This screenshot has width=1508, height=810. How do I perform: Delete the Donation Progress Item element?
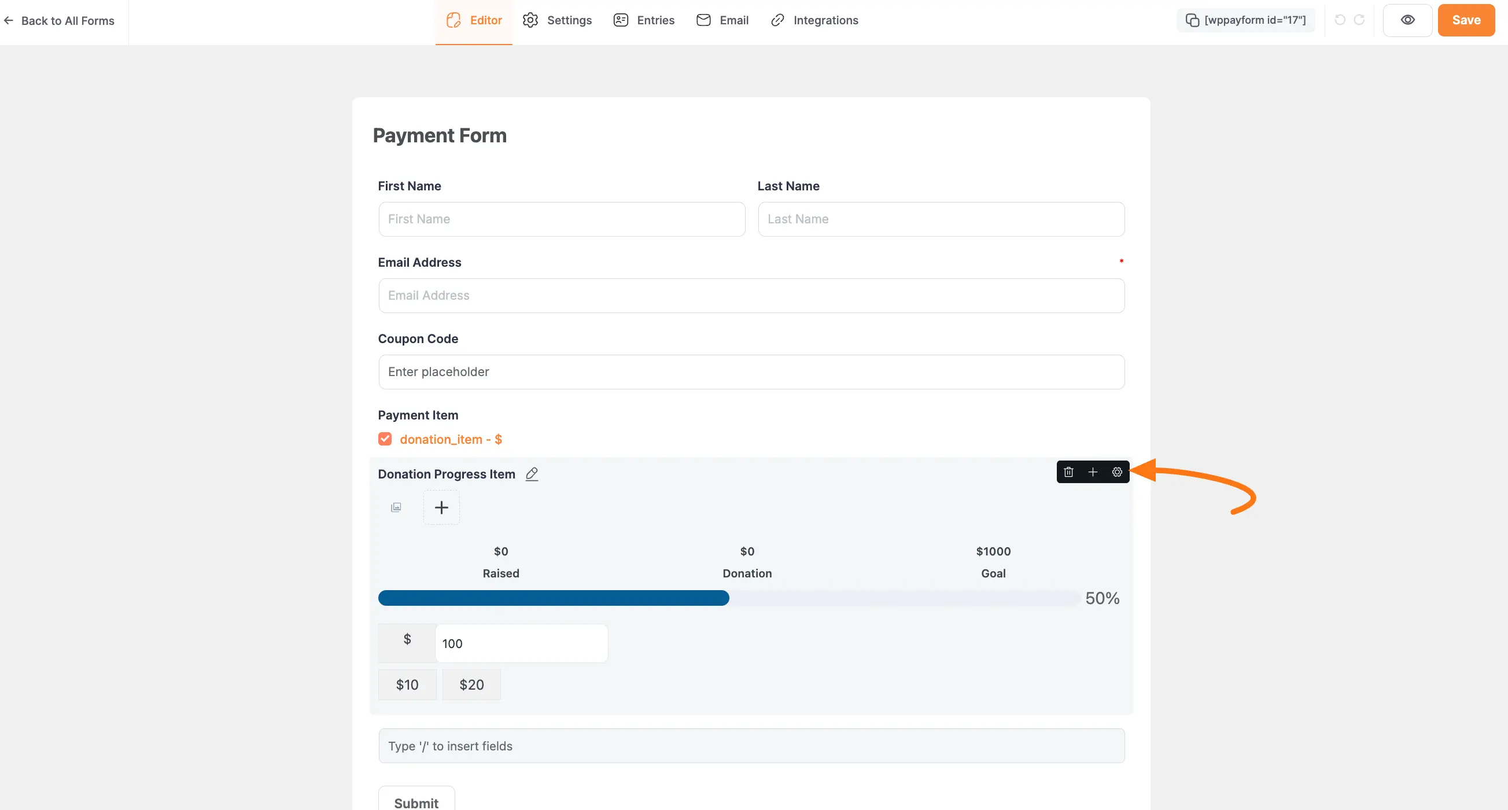(1068, 472)
